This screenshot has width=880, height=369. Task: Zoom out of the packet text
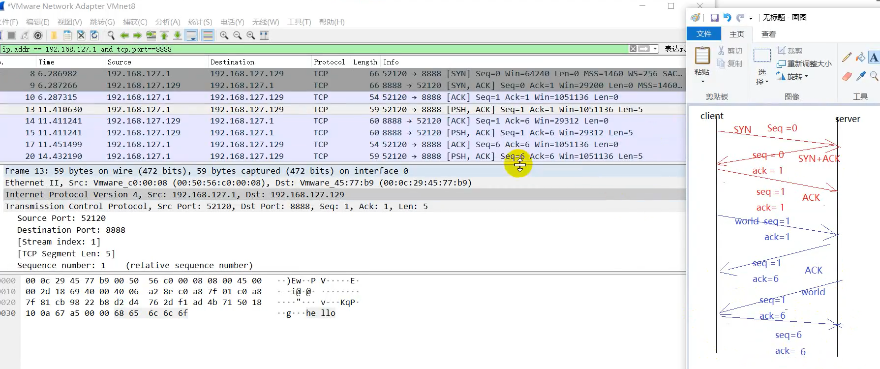click(x=238, y=35)
